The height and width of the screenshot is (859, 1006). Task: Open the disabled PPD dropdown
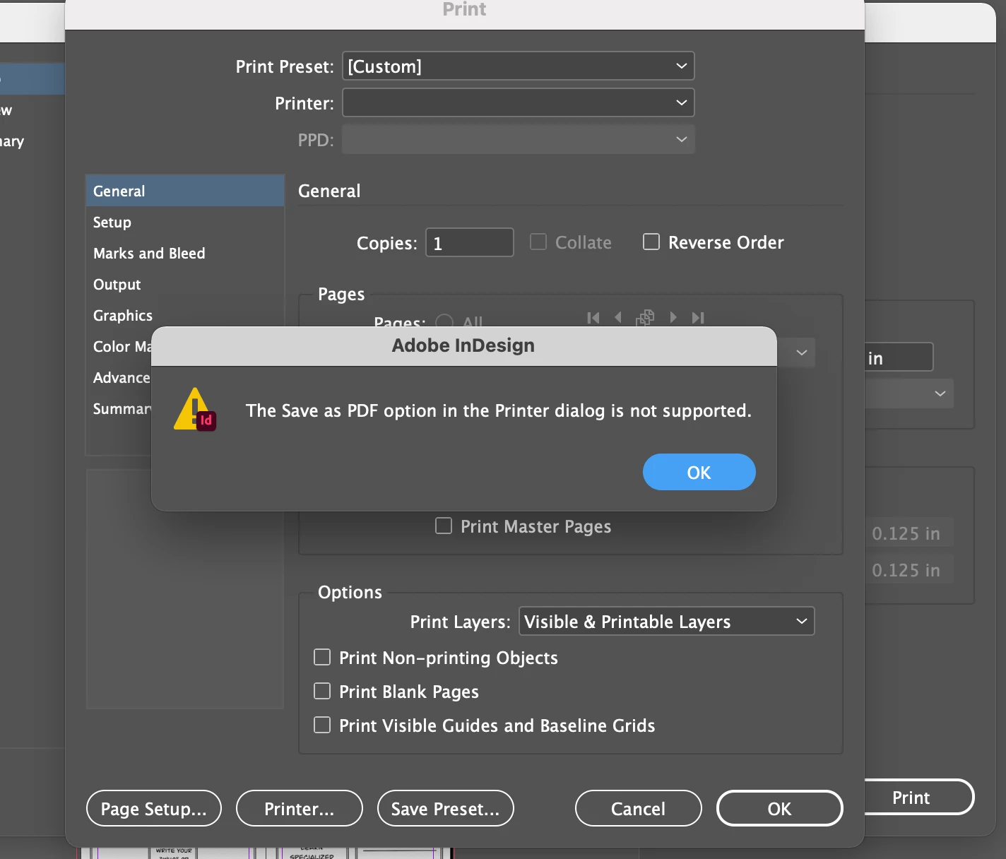tap(519, 139)
